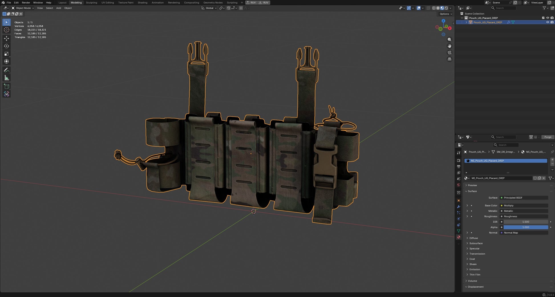Switch to the UV Editing workspace tab
Image resolution: width=555 pixels, height=297 pixels.
(108, 3)
